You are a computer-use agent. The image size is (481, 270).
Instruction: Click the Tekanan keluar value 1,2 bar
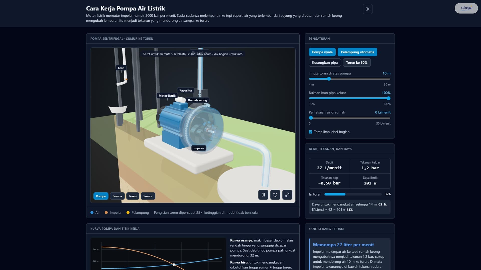[x=370, y=168]
